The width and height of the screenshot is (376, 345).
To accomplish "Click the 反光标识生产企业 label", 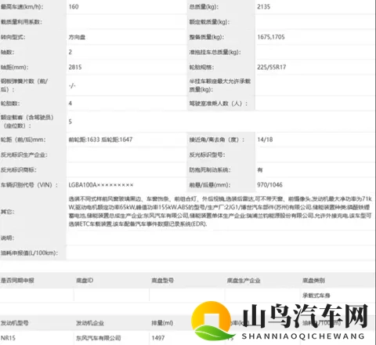I will pos(24,154).
